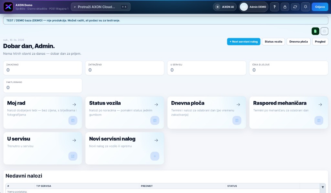
Task: Open the Zakazano stat tile
Action: [43, 68]
